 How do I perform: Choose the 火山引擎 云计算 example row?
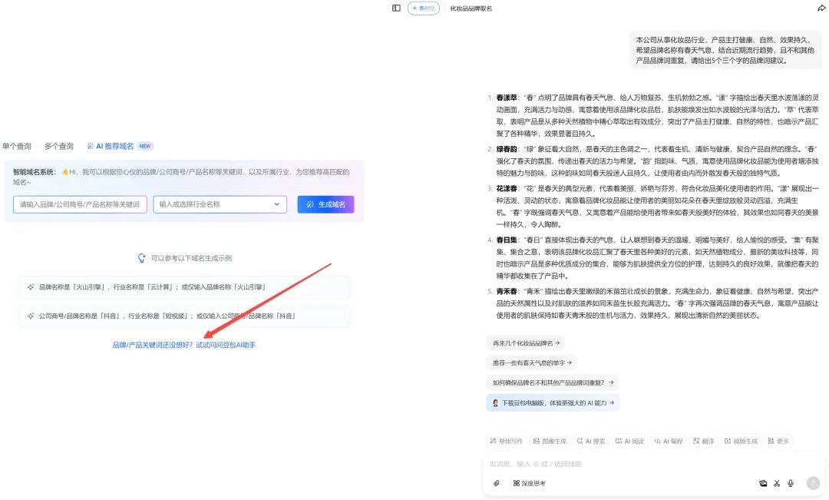click(x=183, y=286)
